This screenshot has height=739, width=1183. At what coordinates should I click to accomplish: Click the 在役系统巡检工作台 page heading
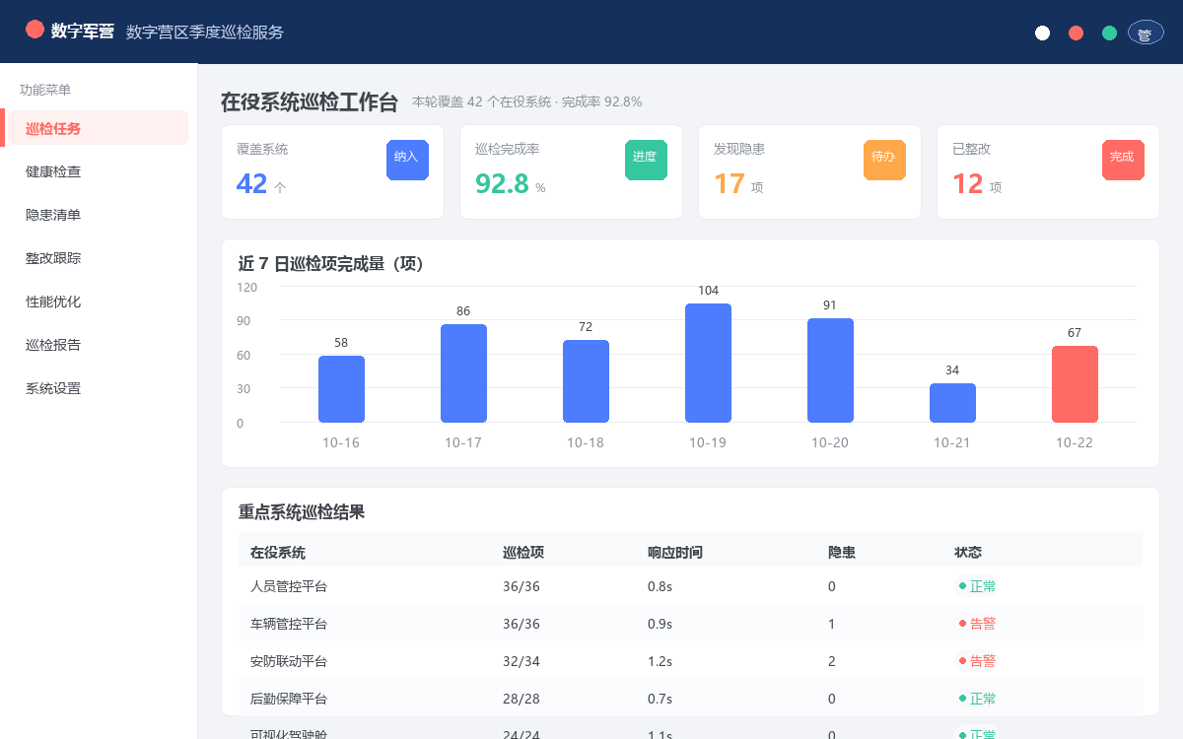point(310,101)
